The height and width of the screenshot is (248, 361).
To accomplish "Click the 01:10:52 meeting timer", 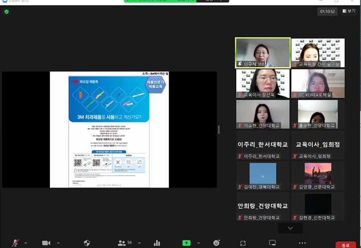I will [x=327, y=11].
